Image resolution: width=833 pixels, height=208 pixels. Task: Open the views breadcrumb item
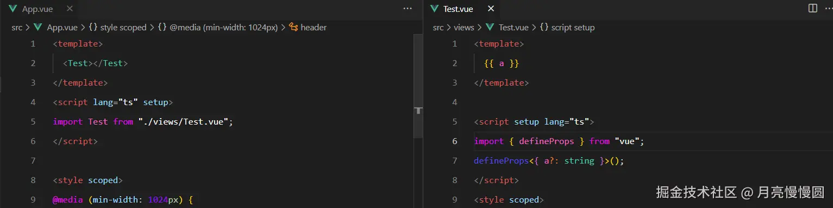[464, 27]
